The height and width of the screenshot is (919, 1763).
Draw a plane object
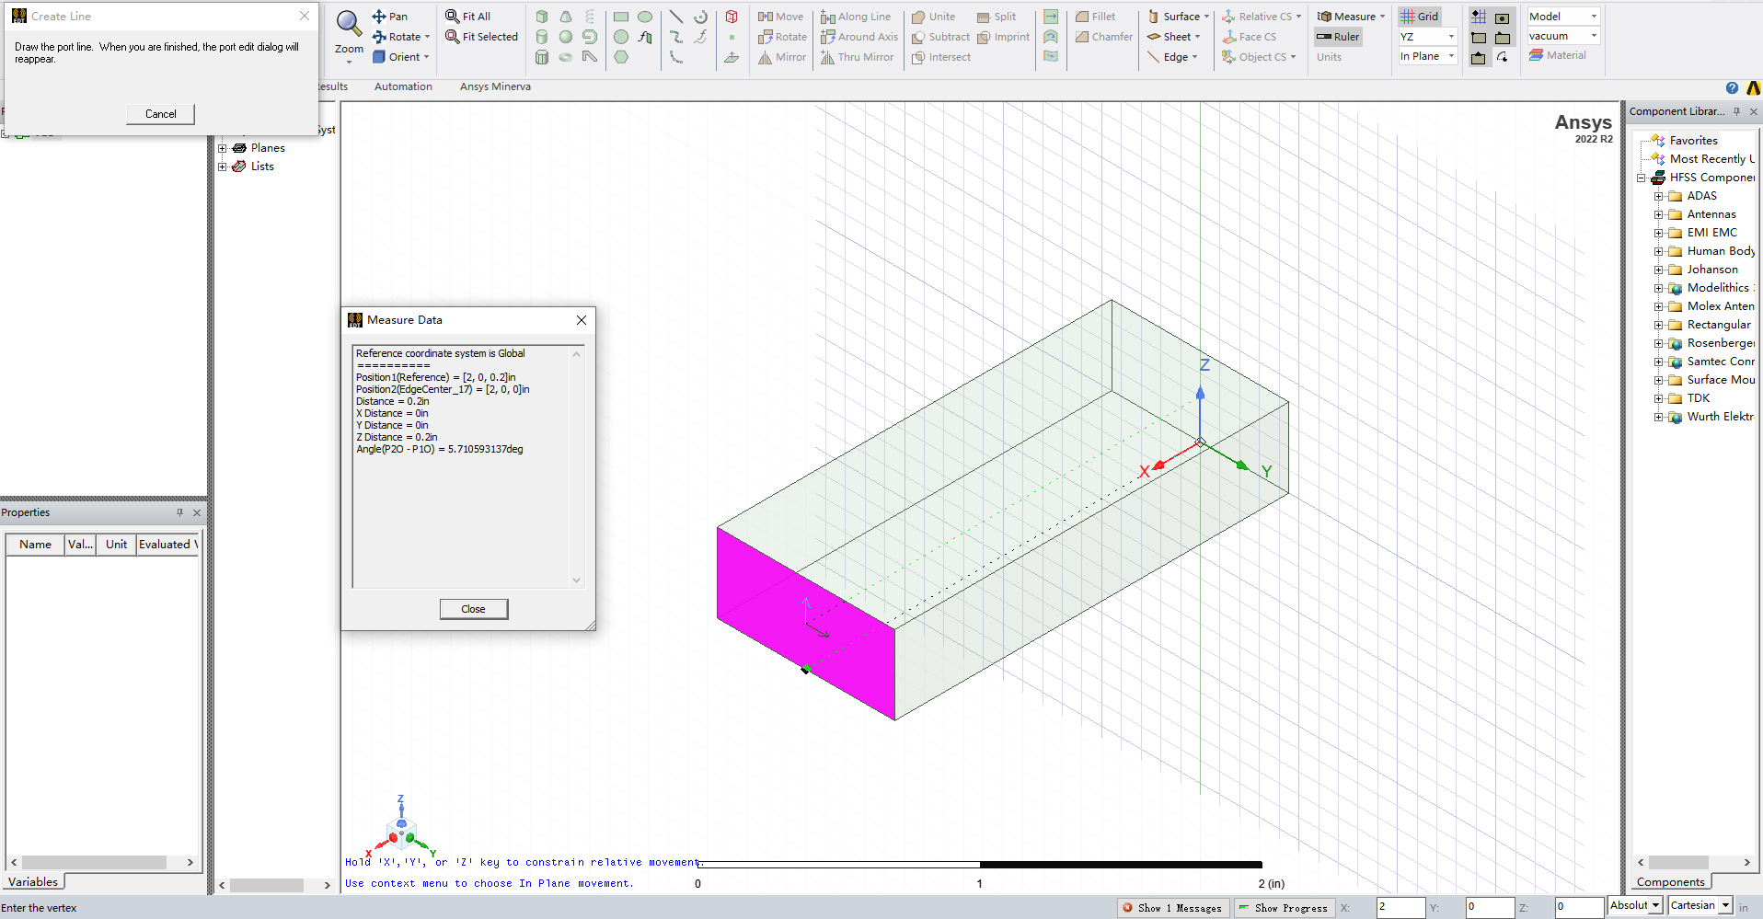[732, 57]
